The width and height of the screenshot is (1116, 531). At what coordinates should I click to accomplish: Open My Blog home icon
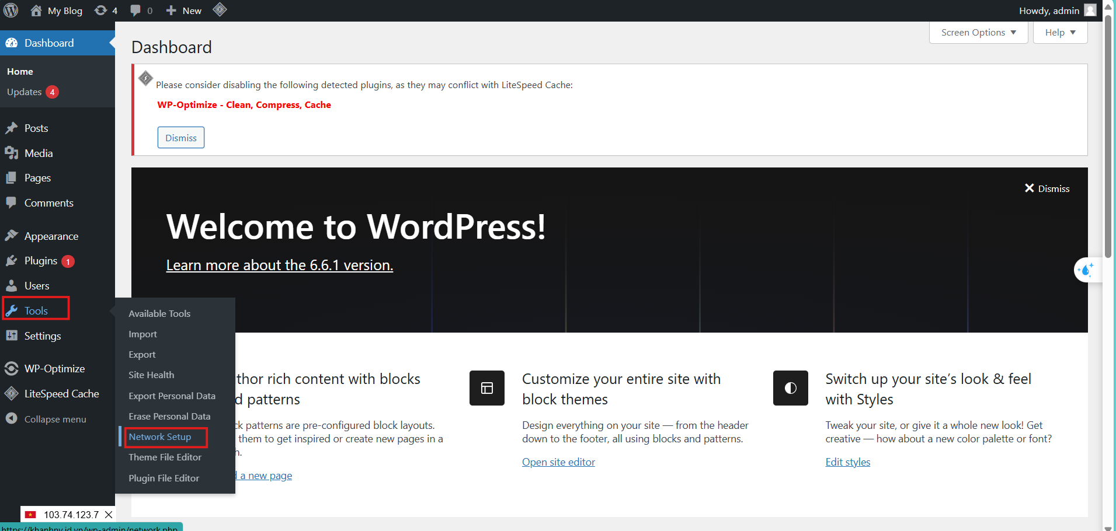(36, 11)
